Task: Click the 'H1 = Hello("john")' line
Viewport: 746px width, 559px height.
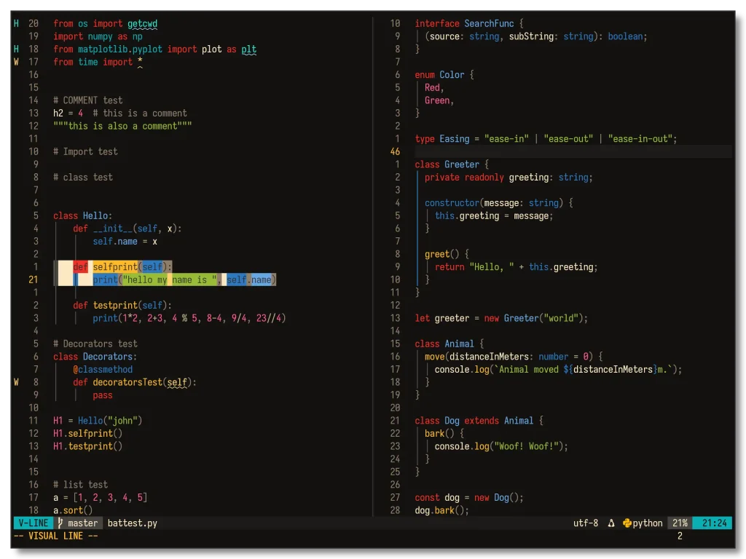Action: [x=98, y=421]
